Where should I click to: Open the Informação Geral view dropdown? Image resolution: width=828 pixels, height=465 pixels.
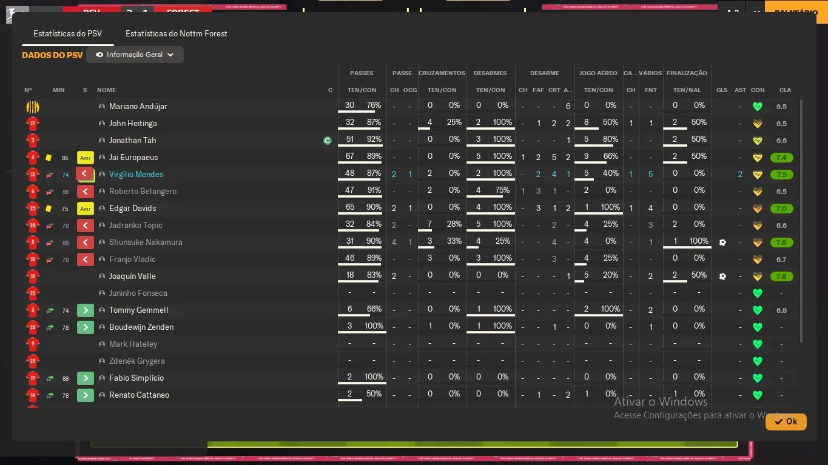135,55
